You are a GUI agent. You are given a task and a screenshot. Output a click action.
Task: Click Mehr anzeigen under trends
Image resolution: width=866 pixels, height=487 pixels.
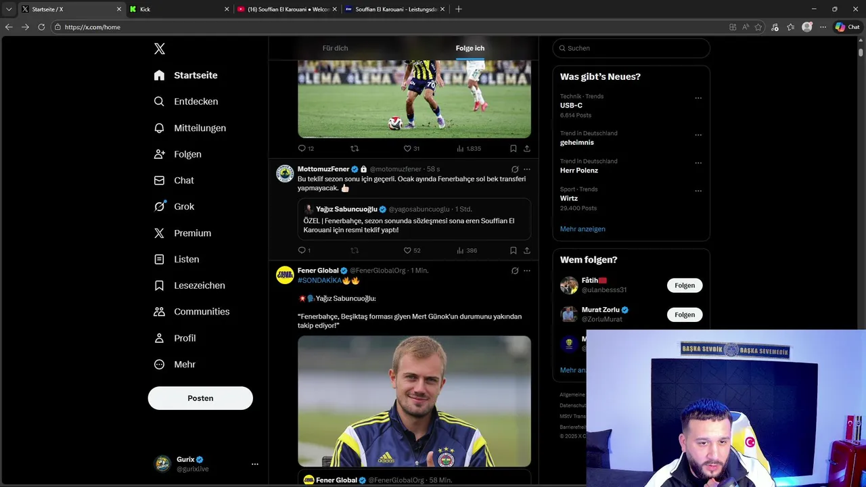tap(583, 229)
